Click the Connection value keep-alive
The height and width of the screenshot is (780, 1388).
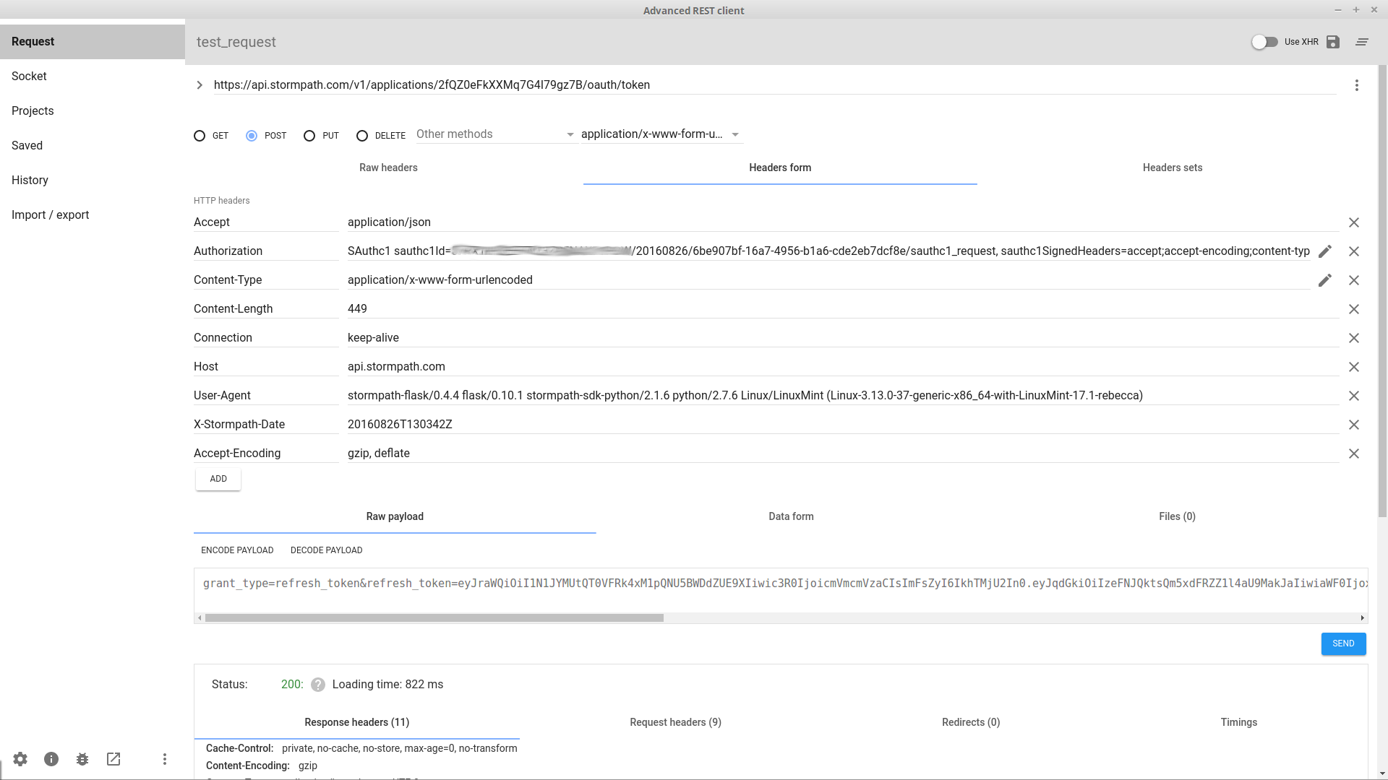coord(843,338)
